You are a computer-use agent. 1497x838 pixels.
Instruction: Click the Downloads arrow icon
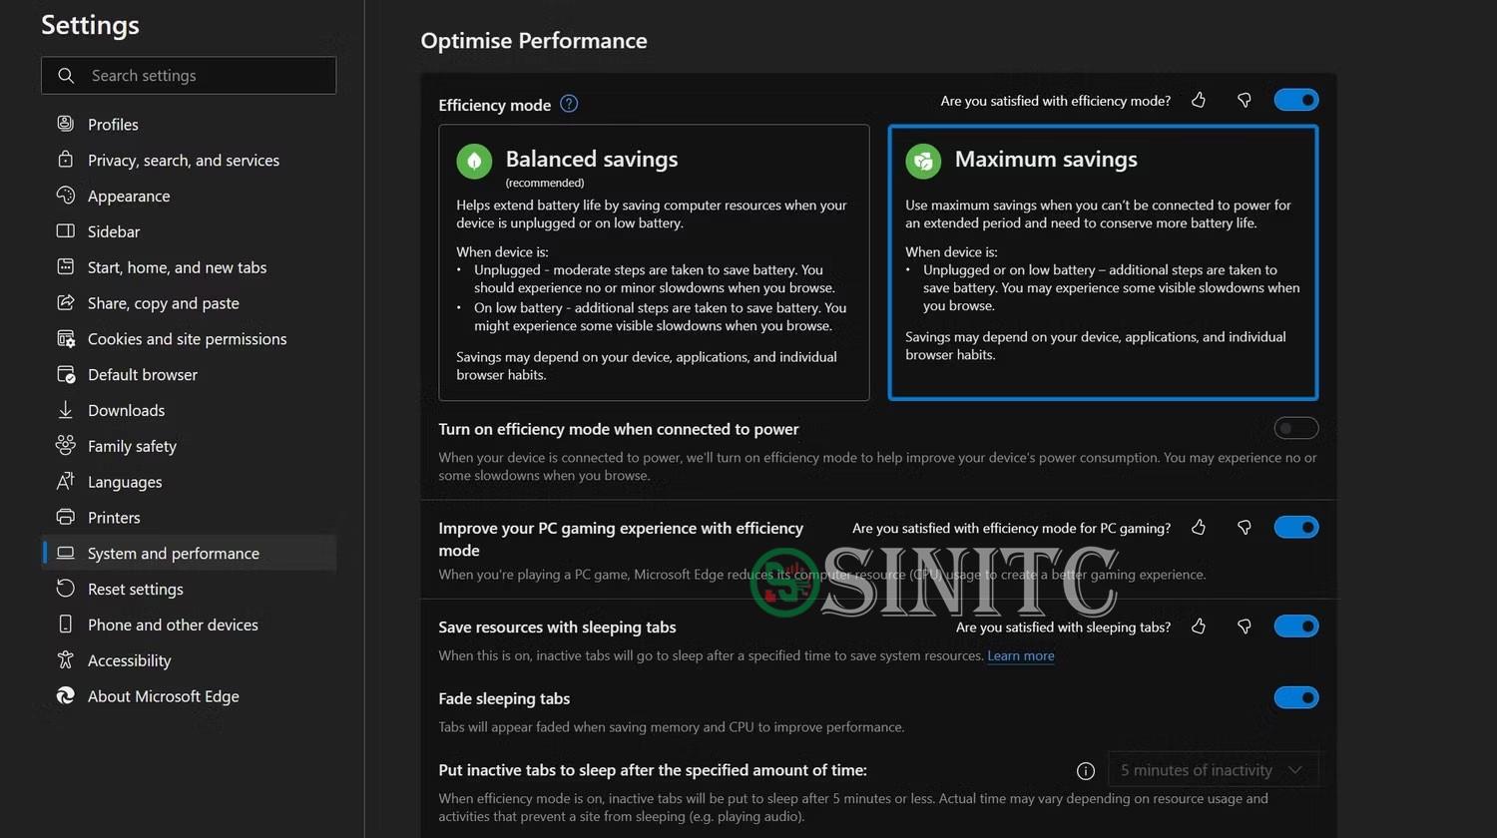pos(66,410)
